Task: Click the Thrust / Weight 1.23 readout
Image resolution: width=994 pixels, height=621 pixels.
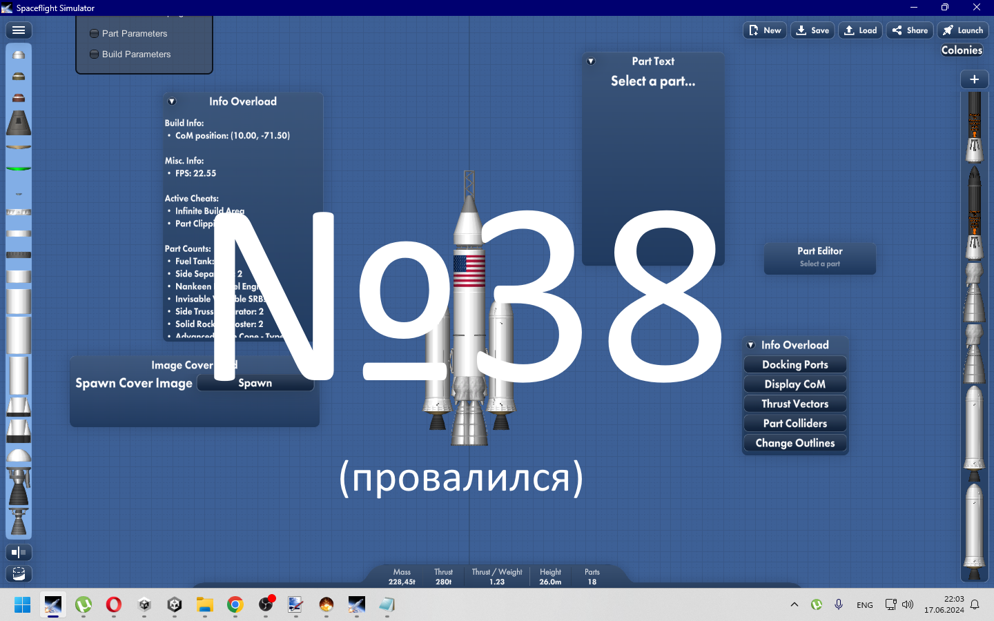Action: click(x=497, y=577)
